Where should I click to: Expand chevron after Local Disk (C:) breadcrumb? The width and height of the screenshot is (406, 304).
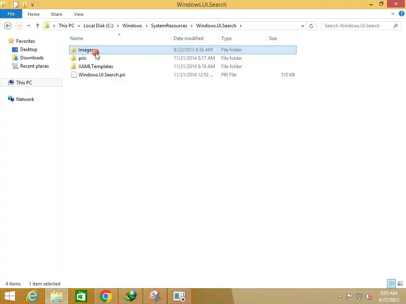click(118, 26)
